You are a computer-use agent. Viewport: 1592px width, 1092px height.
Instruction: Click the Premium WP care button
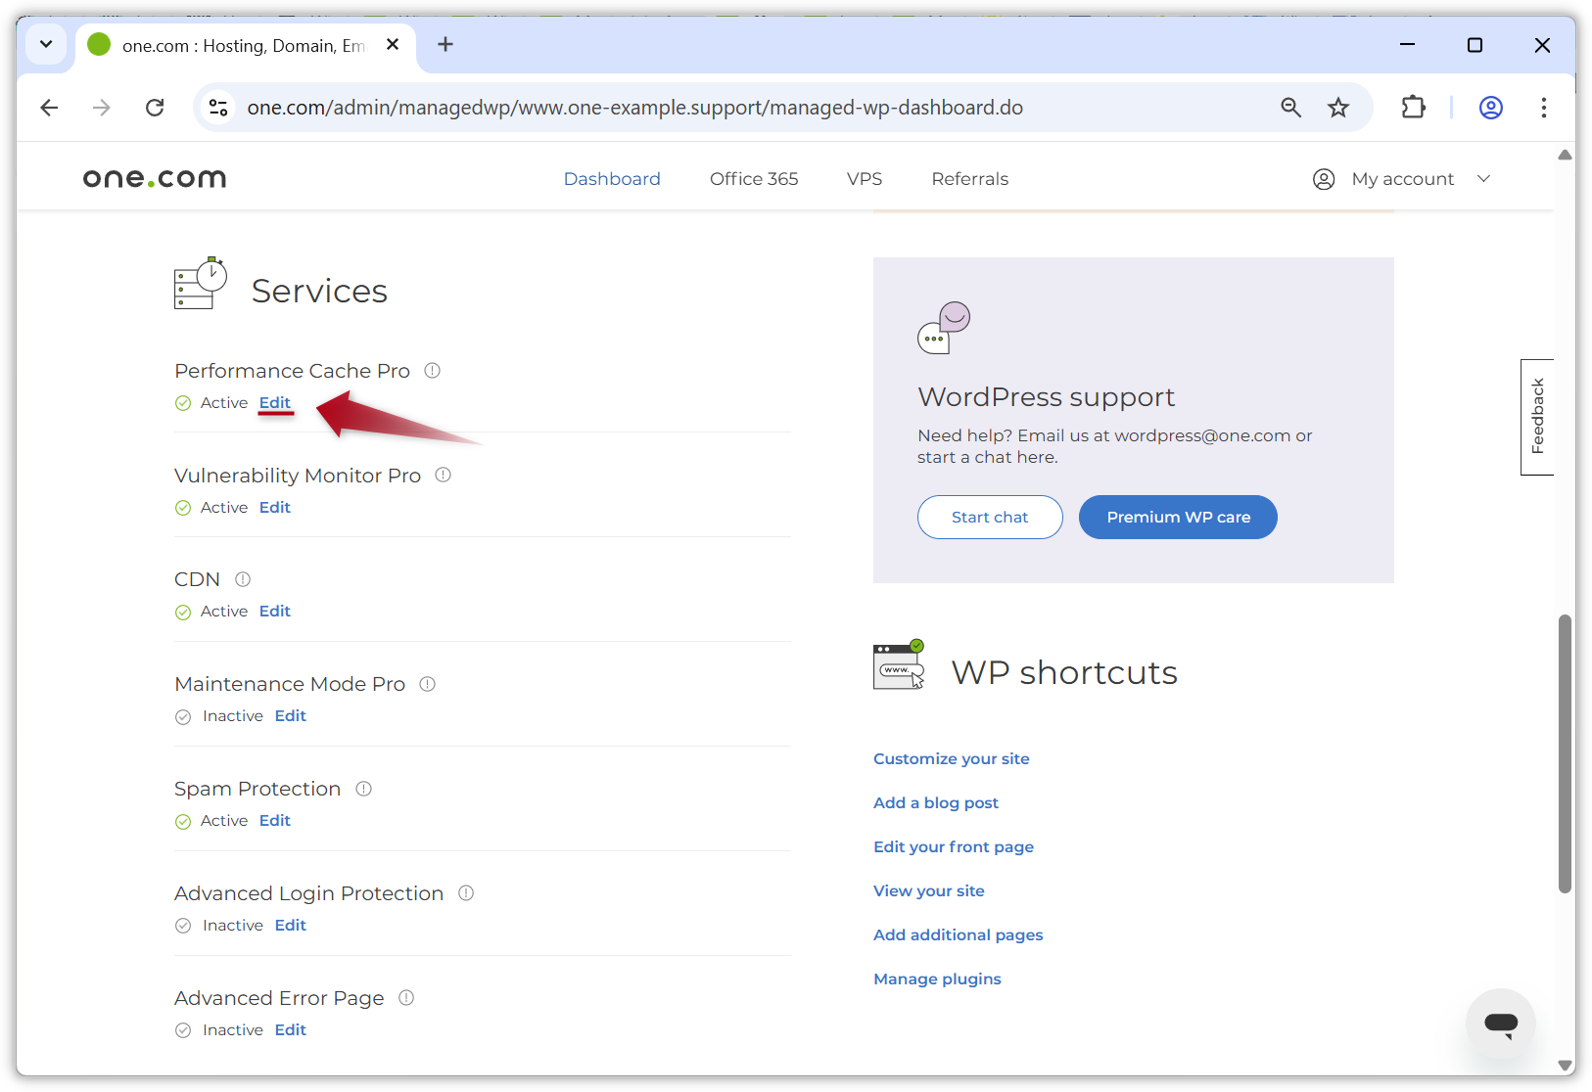pos(1177,517)
